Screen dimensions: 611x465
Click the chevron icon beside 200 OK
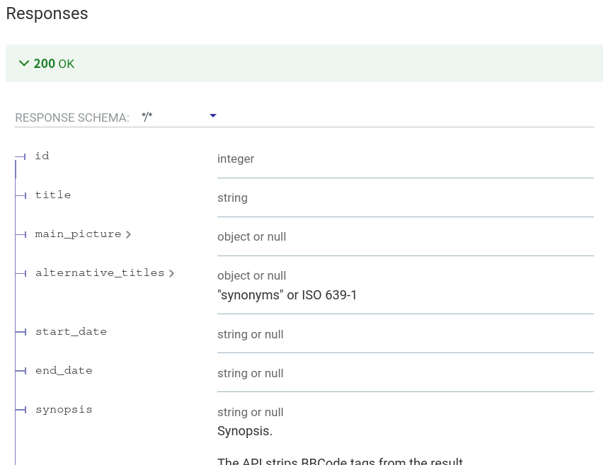coord(24,64)
